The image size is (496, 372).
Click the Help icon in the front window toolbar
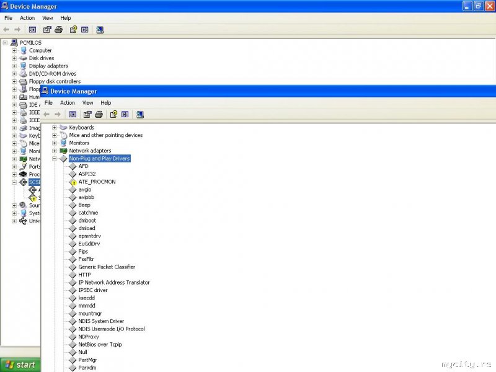pyautogui.click(x=113, y=115)
